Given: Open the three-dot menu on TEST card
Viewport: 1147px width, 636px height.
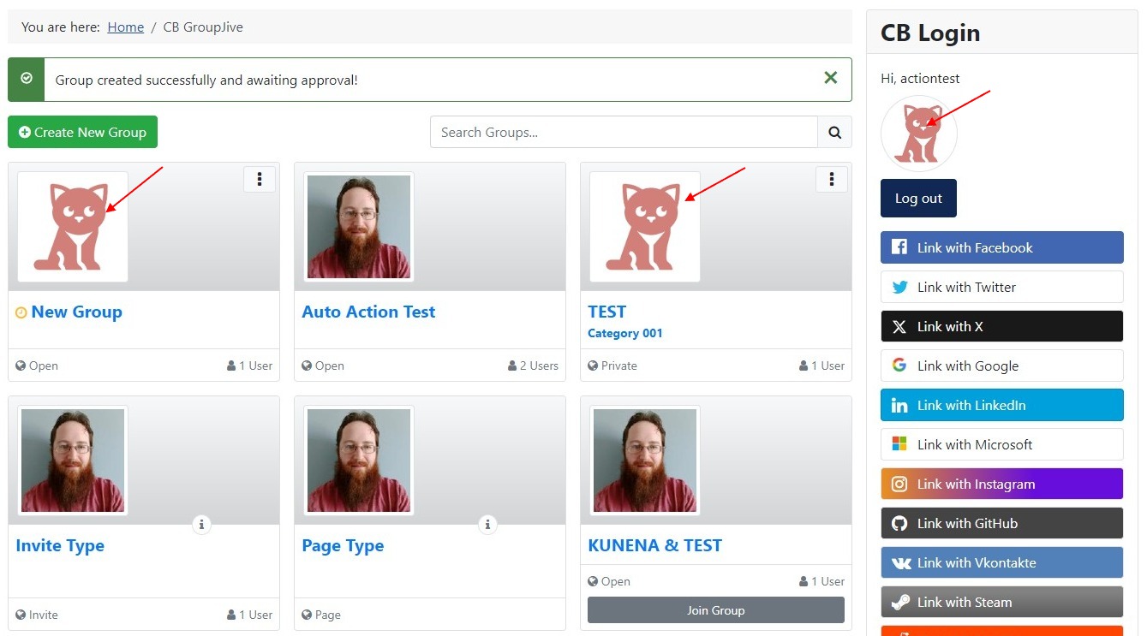Looking at the screenshot, I should click(832, 179).
